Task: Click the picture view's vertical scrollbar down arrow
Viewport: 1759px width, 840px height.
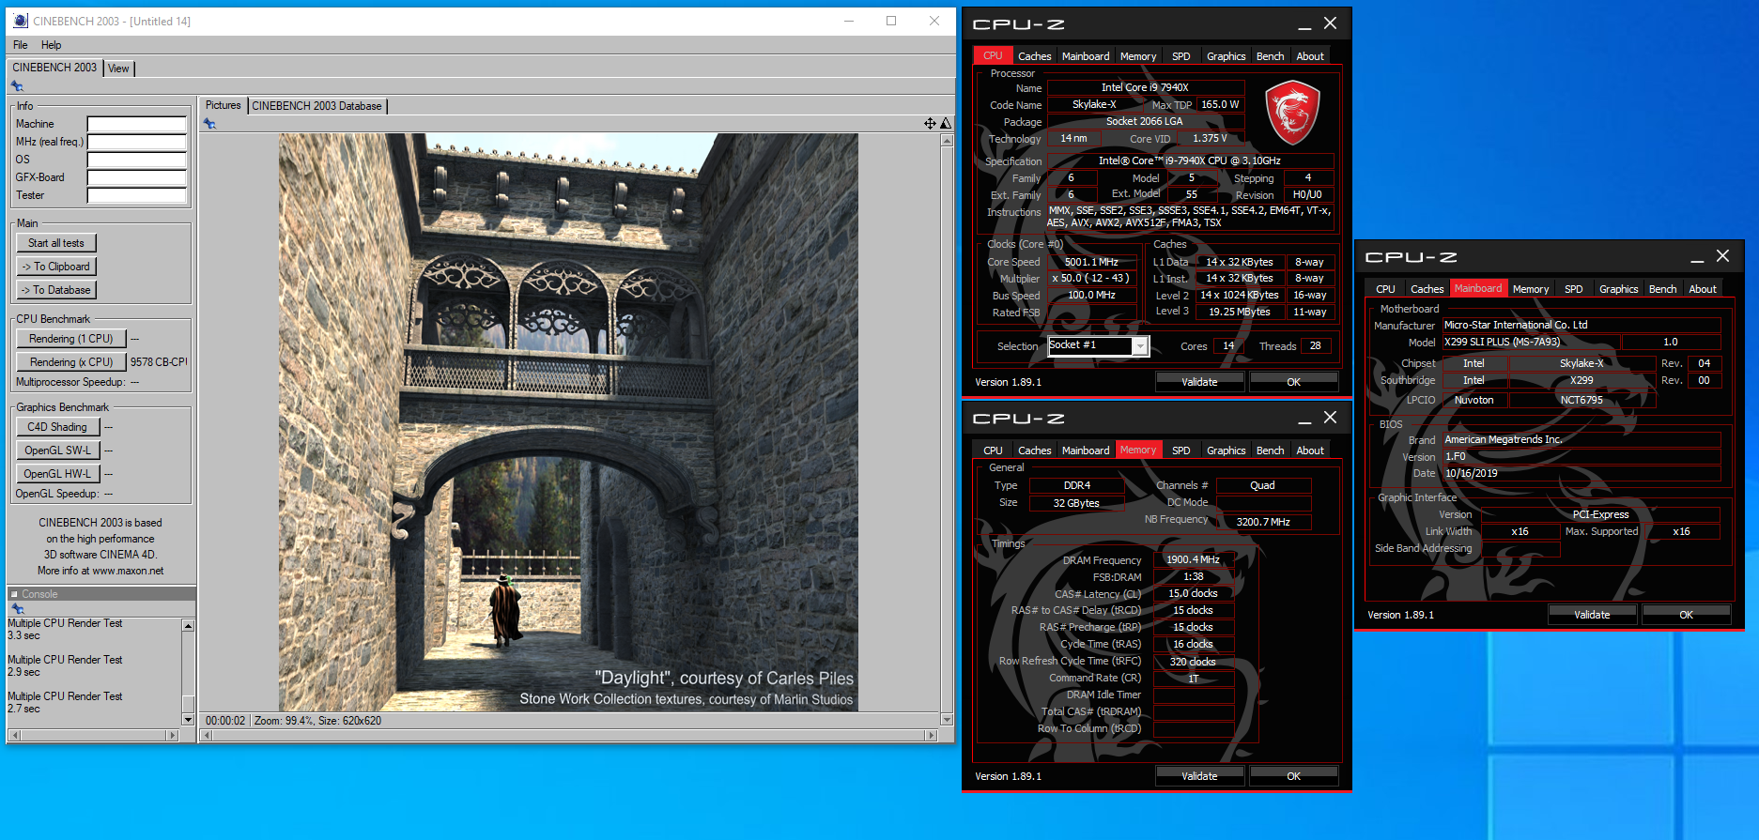Action: [x=947, y=720]
